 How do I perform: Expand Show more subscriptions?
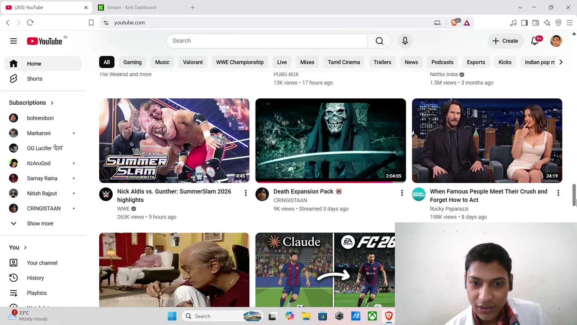pyautogui.click(x=43, y=223)
